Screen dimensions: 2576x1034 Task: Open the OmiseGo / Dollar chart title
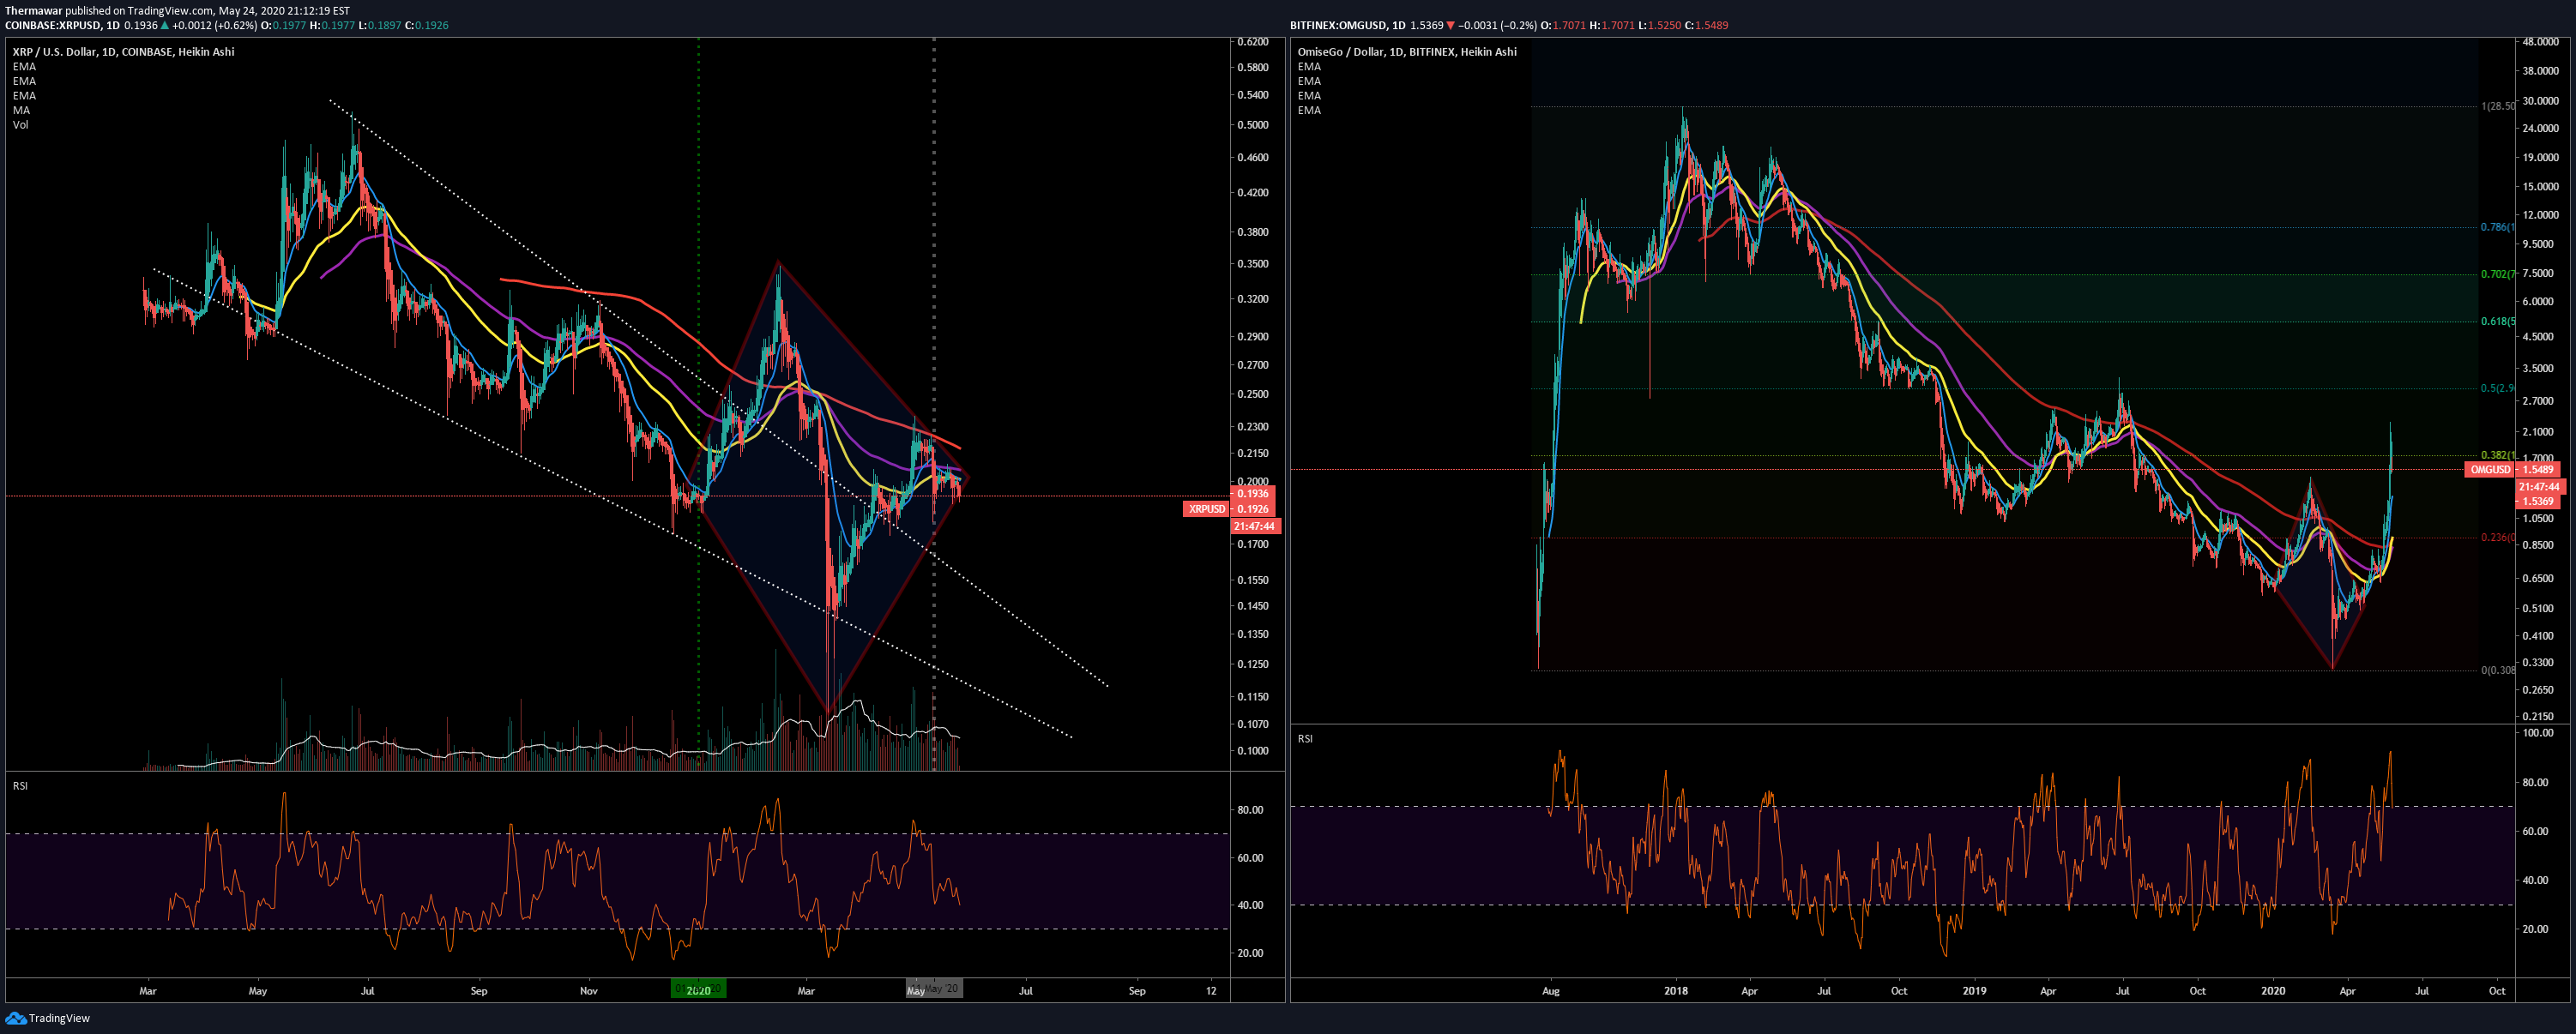pyautogui.click(x=1406, y=52)
